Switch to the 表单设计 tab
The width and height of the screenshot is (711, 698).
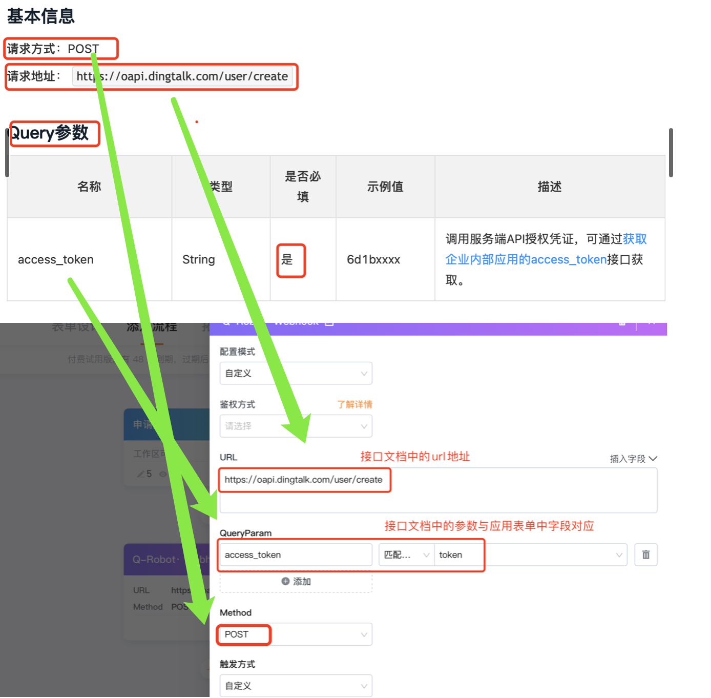tap(77, 327)
